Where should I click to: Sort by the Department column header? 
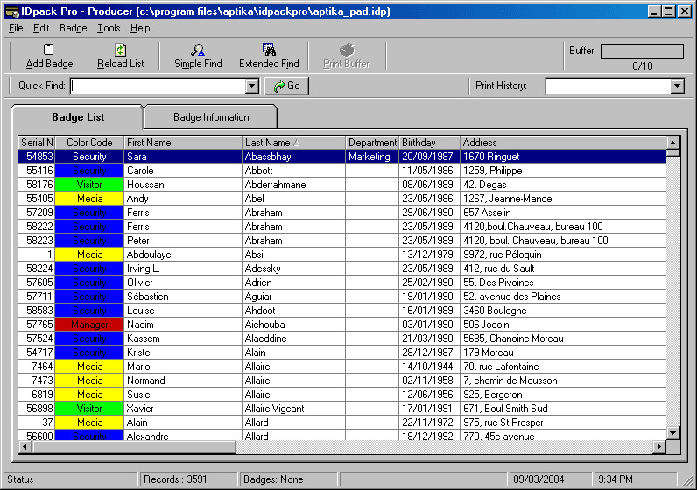click(372, 143)
